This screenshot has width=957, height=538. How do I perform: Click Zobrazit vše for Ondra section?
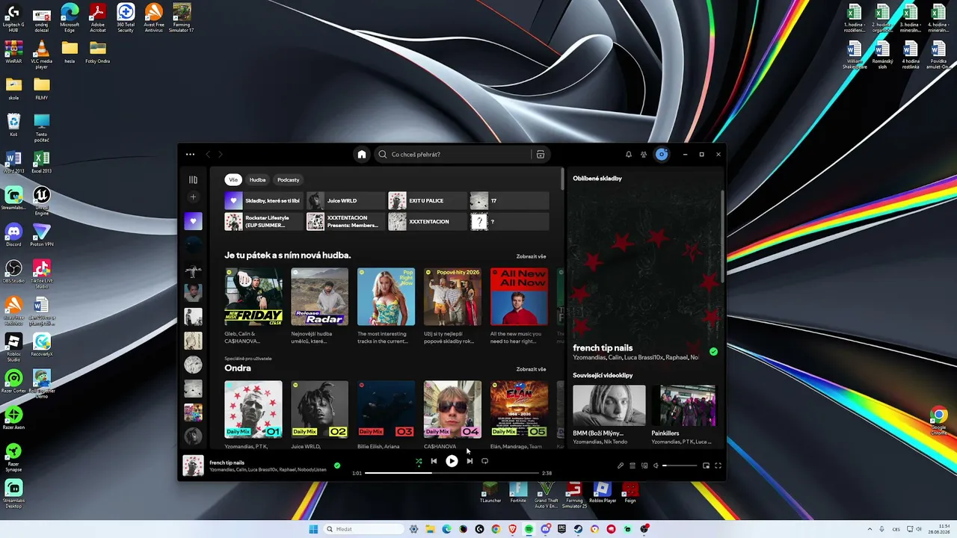tap(531, 369)
